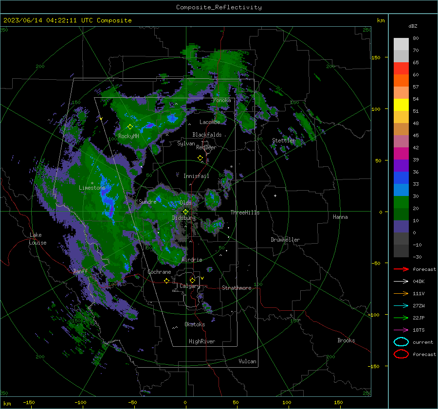This screenshot has width=438, height=409.
Task: Click the Blackfalds label
Action: pyautogui.click(x=207, y=135)
